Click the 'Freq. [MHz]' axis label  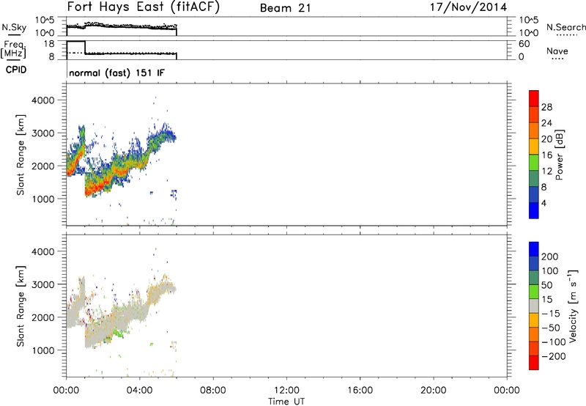point(14,49)
